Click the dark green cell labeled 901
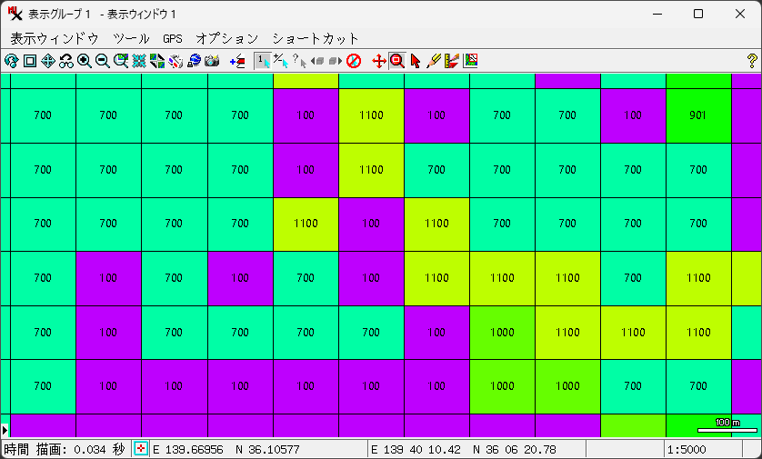Image resolution: width=762 pixels, height=459 pixels. pos(698,115)
